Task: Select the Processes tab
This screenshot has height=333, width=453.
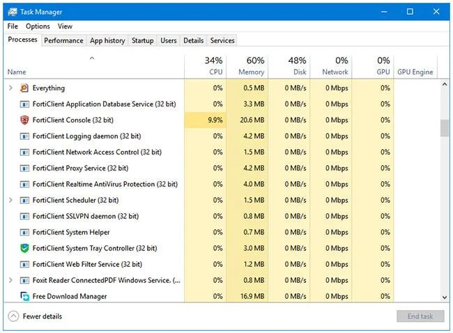Action: 22,40
